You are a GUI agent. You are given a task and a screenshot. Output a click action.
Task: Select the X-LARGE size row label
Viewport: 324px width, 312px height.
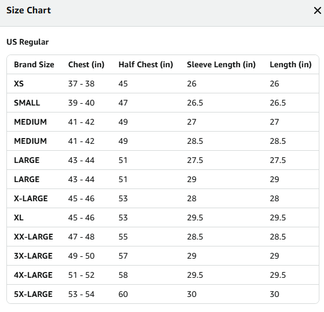[31, 198]
